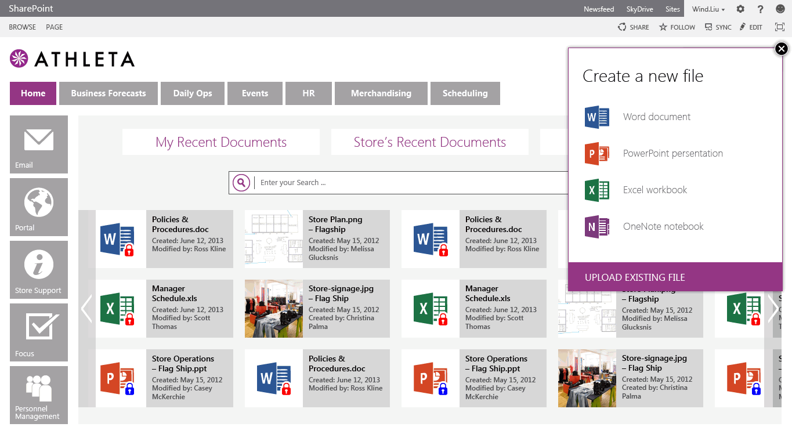Switch to the Home tab
Viewport: 792px width, 445px height.
[x=33, y=93]
